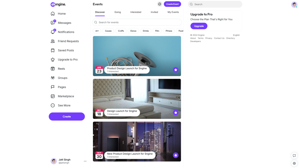Open the Reels sidebar icon
Viewport: 299px width, 168px height.
coord(53,69)
